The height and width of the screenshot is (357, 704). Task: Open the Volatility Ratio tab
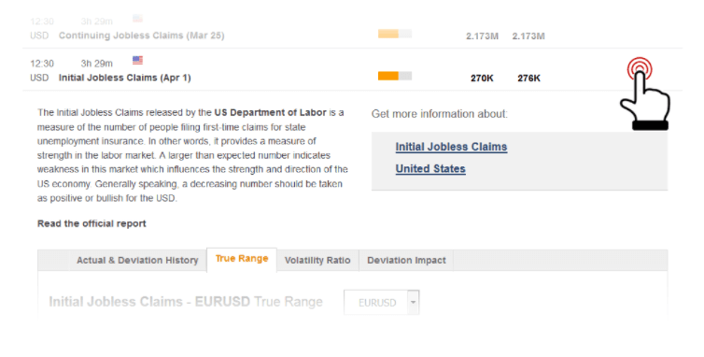[317, 261]
